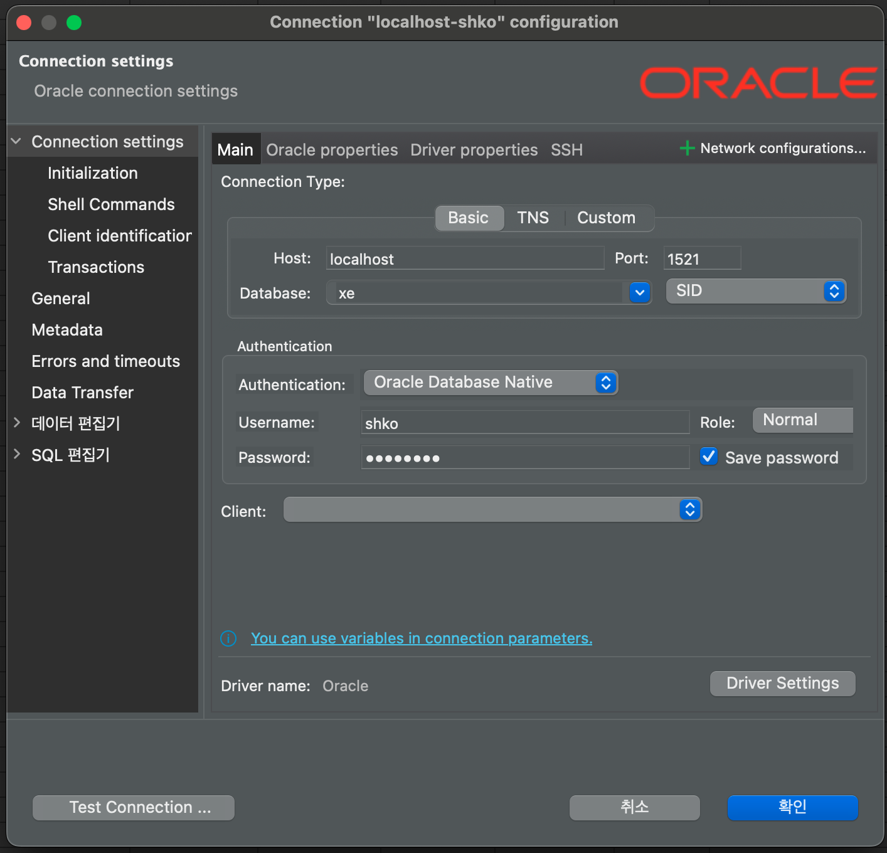Screen dimensions: 887x853
Task: Open the Client dropdown
Action: (x=492, y=509)
